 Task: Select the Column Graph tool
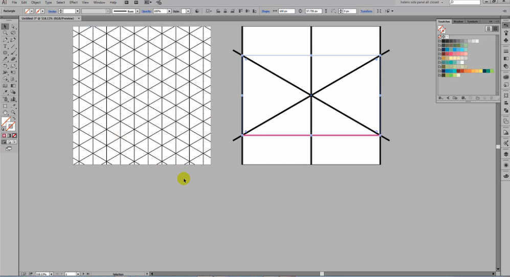coord(13,99)
